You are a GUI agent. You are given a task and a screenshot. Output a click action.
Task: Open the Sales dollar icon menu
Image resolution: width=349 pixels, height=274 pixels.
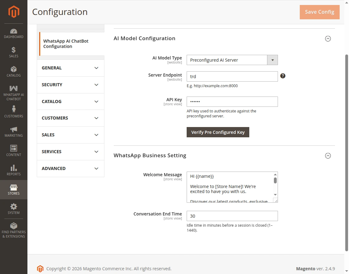14,52
